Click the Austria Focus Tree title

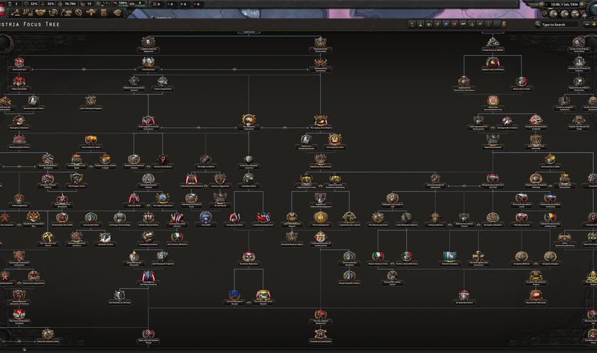tap(30, 24)
